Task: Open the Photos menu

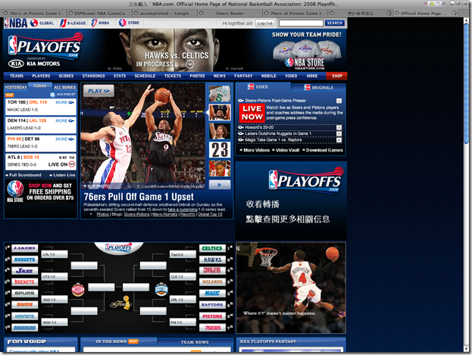Action: tap(197, 76)
